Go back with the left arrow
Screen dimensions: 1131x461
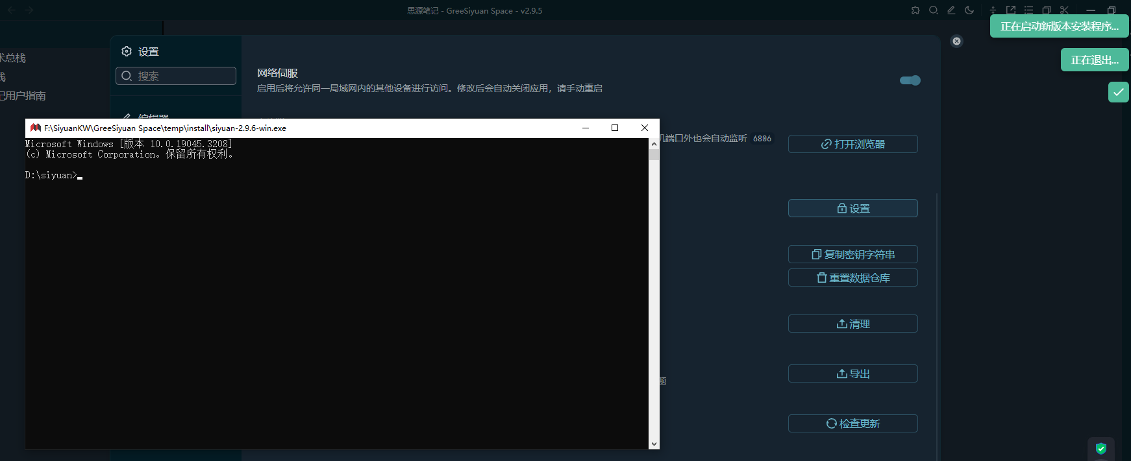point(12,10)
